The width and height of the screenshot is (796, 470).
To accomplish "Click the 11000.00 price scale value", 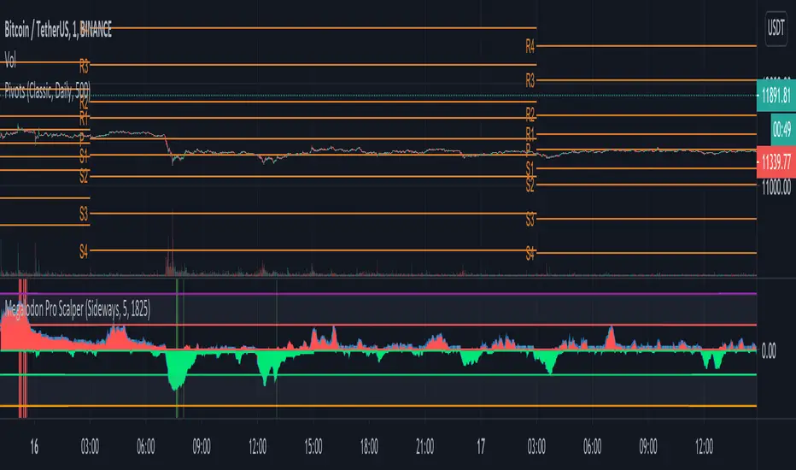I will [x=776, y=188].
